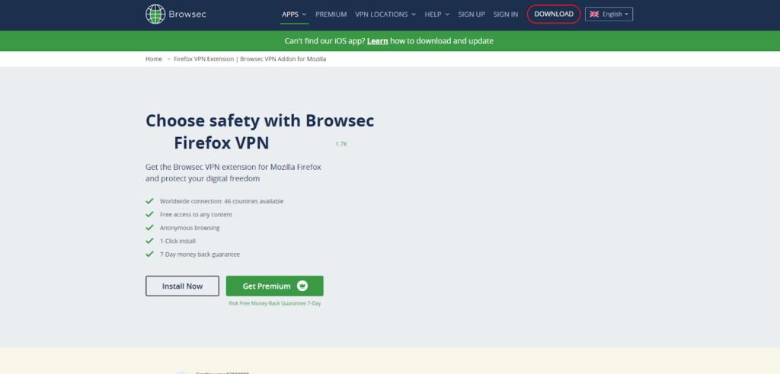
Task: Click the Install Now button
Action: [x=182, y=286]
